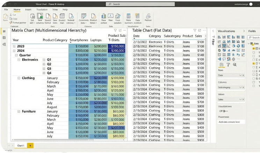Image resolution: width=260 pixels, height=153 pixels.
Task: Open the Date field dropdown in Rows
Action: tap(240, 75)
